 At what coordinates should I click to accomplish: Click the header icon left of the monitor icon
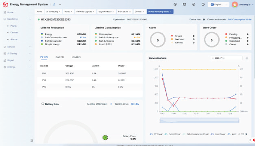click(175, 4)
